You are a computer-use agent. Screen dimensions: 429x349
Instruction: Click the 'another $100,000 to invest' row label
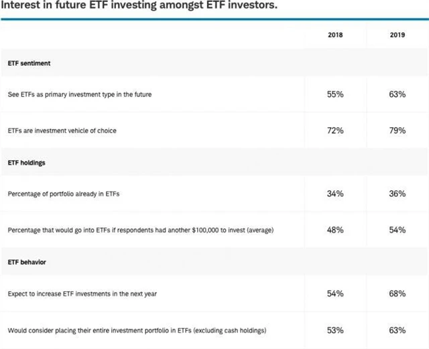point(140,230)
